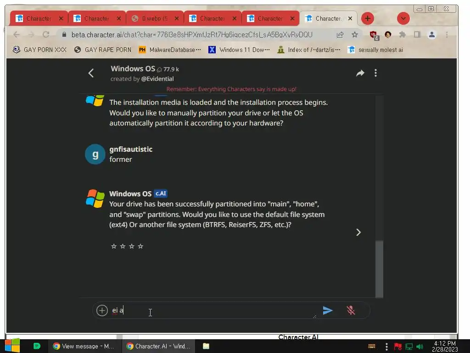Open the Windows 11 Dow... bookmark

pyautogui.click(x=239, y=50)
